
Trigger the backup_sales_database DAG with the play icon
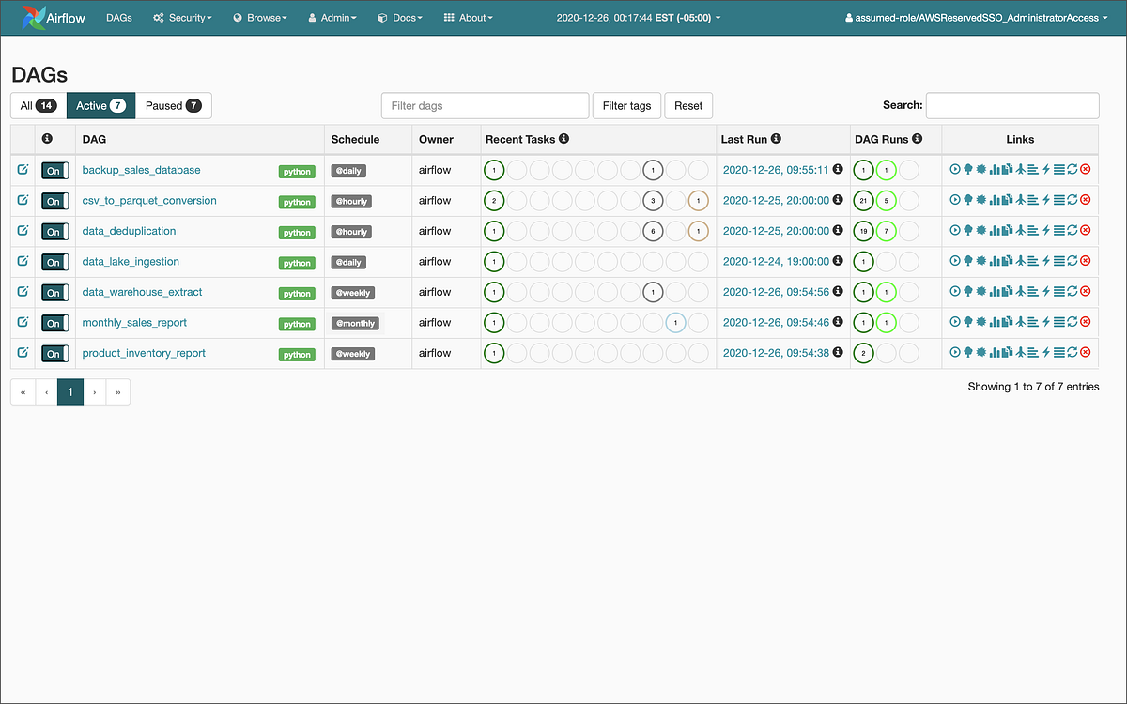pyautogui.click(x=954, y=170)
